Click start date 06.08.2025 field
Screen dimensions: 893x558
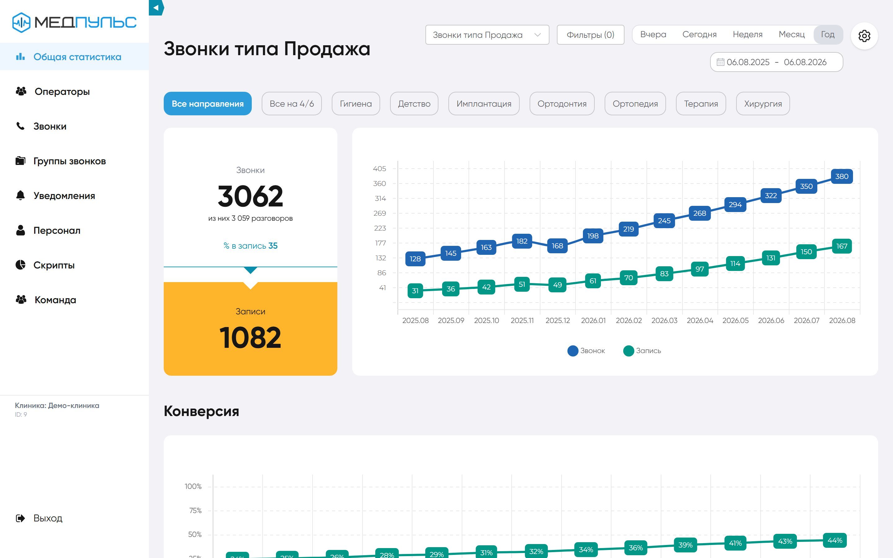(x=748, y=62)
